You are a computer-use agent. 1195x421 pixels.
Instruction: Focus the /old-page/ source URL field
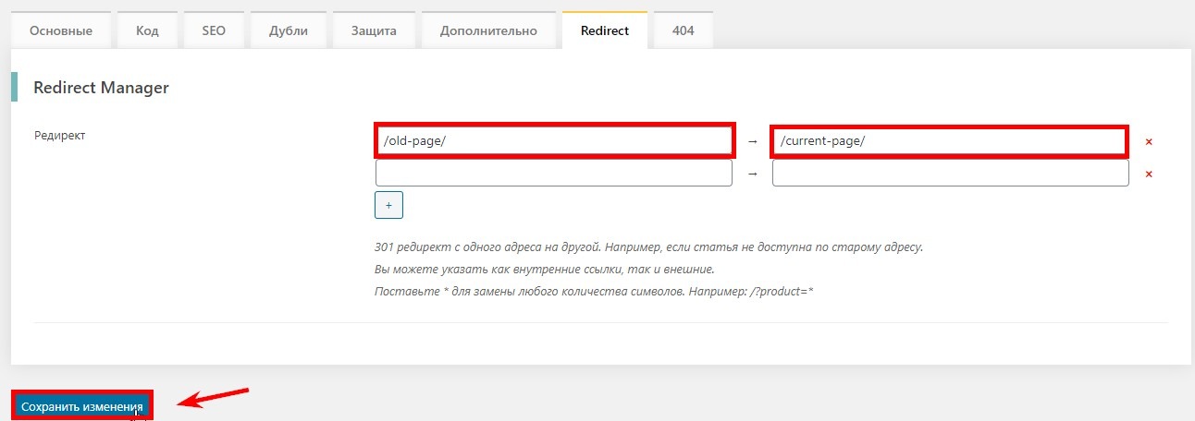click(554, 141)
